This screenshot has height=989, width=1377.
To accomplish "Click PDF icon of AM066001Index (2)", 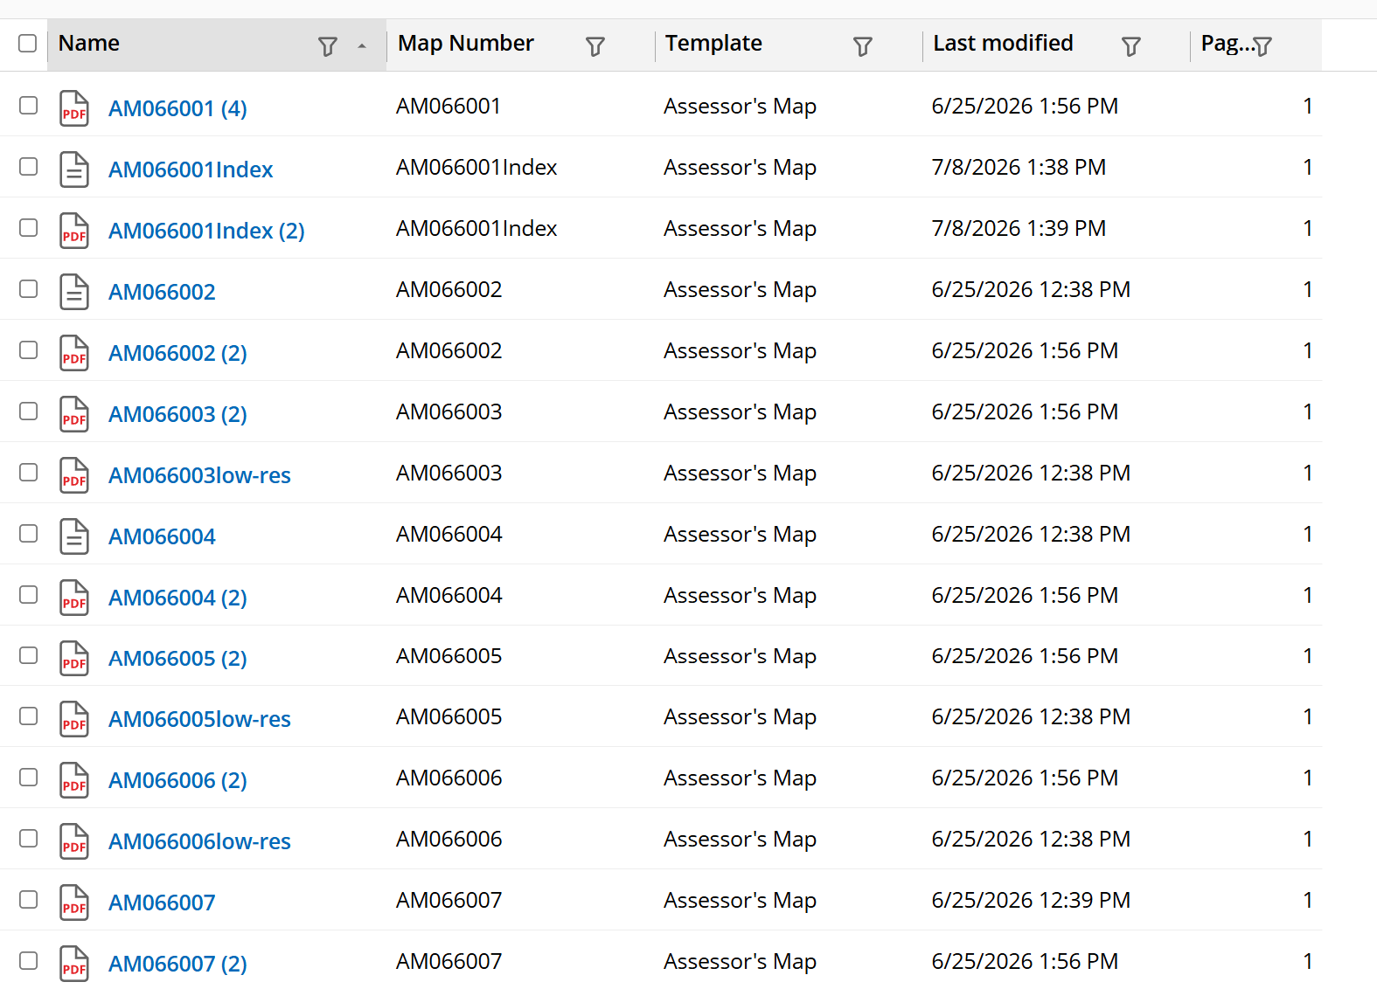I will [74, 231].
